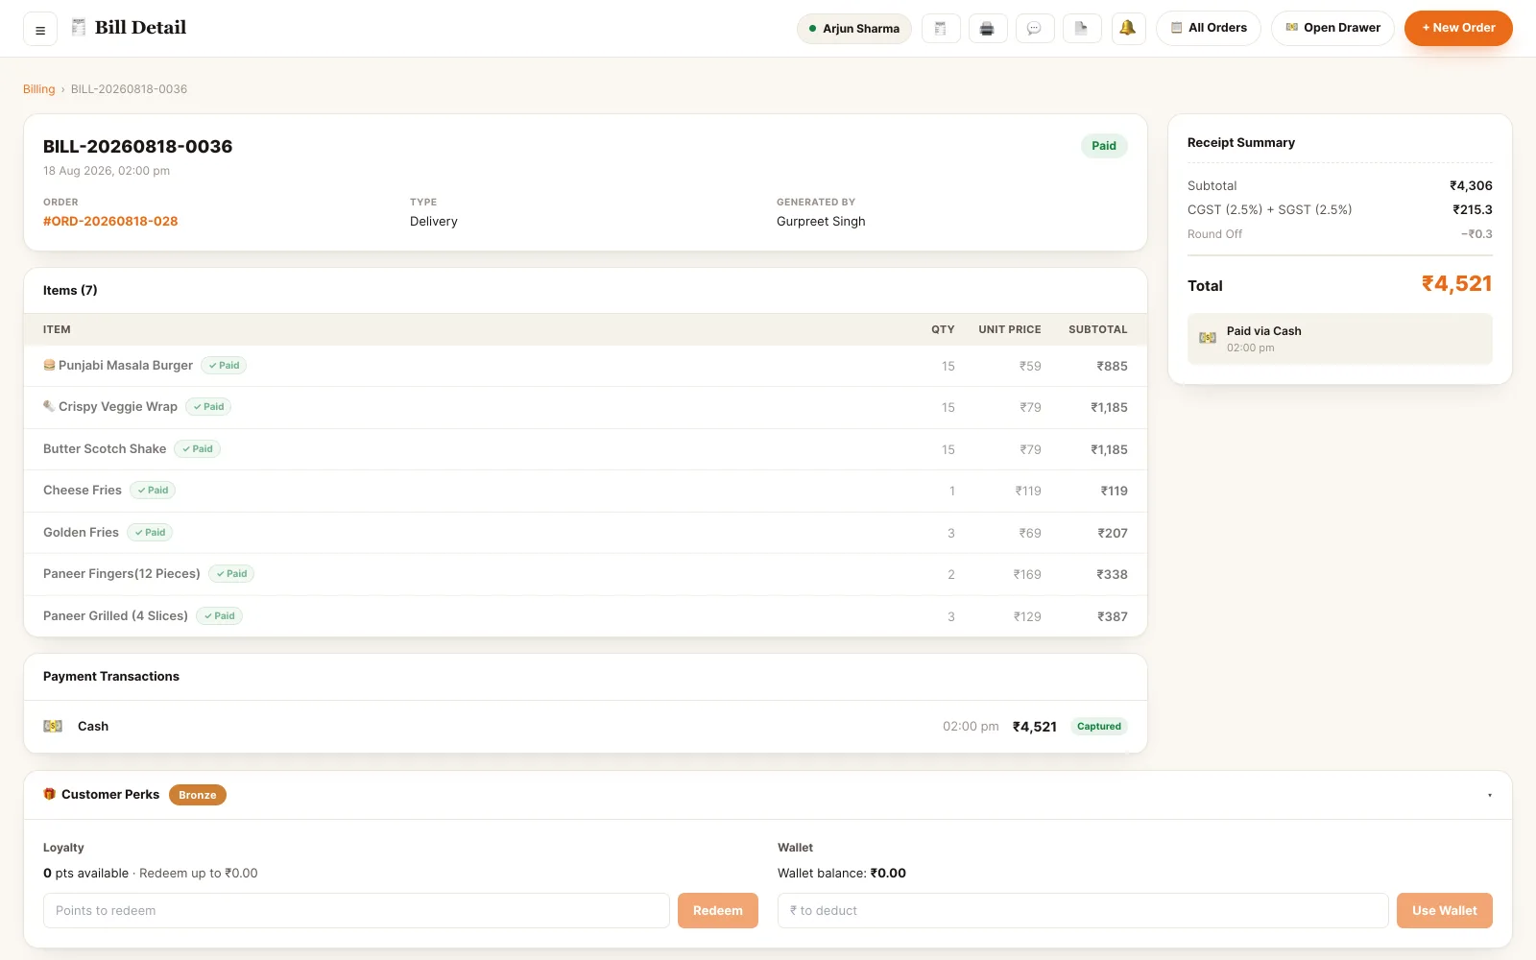Click the Points to redeem field
The image size is (1536, 960).
coord(356,911)
